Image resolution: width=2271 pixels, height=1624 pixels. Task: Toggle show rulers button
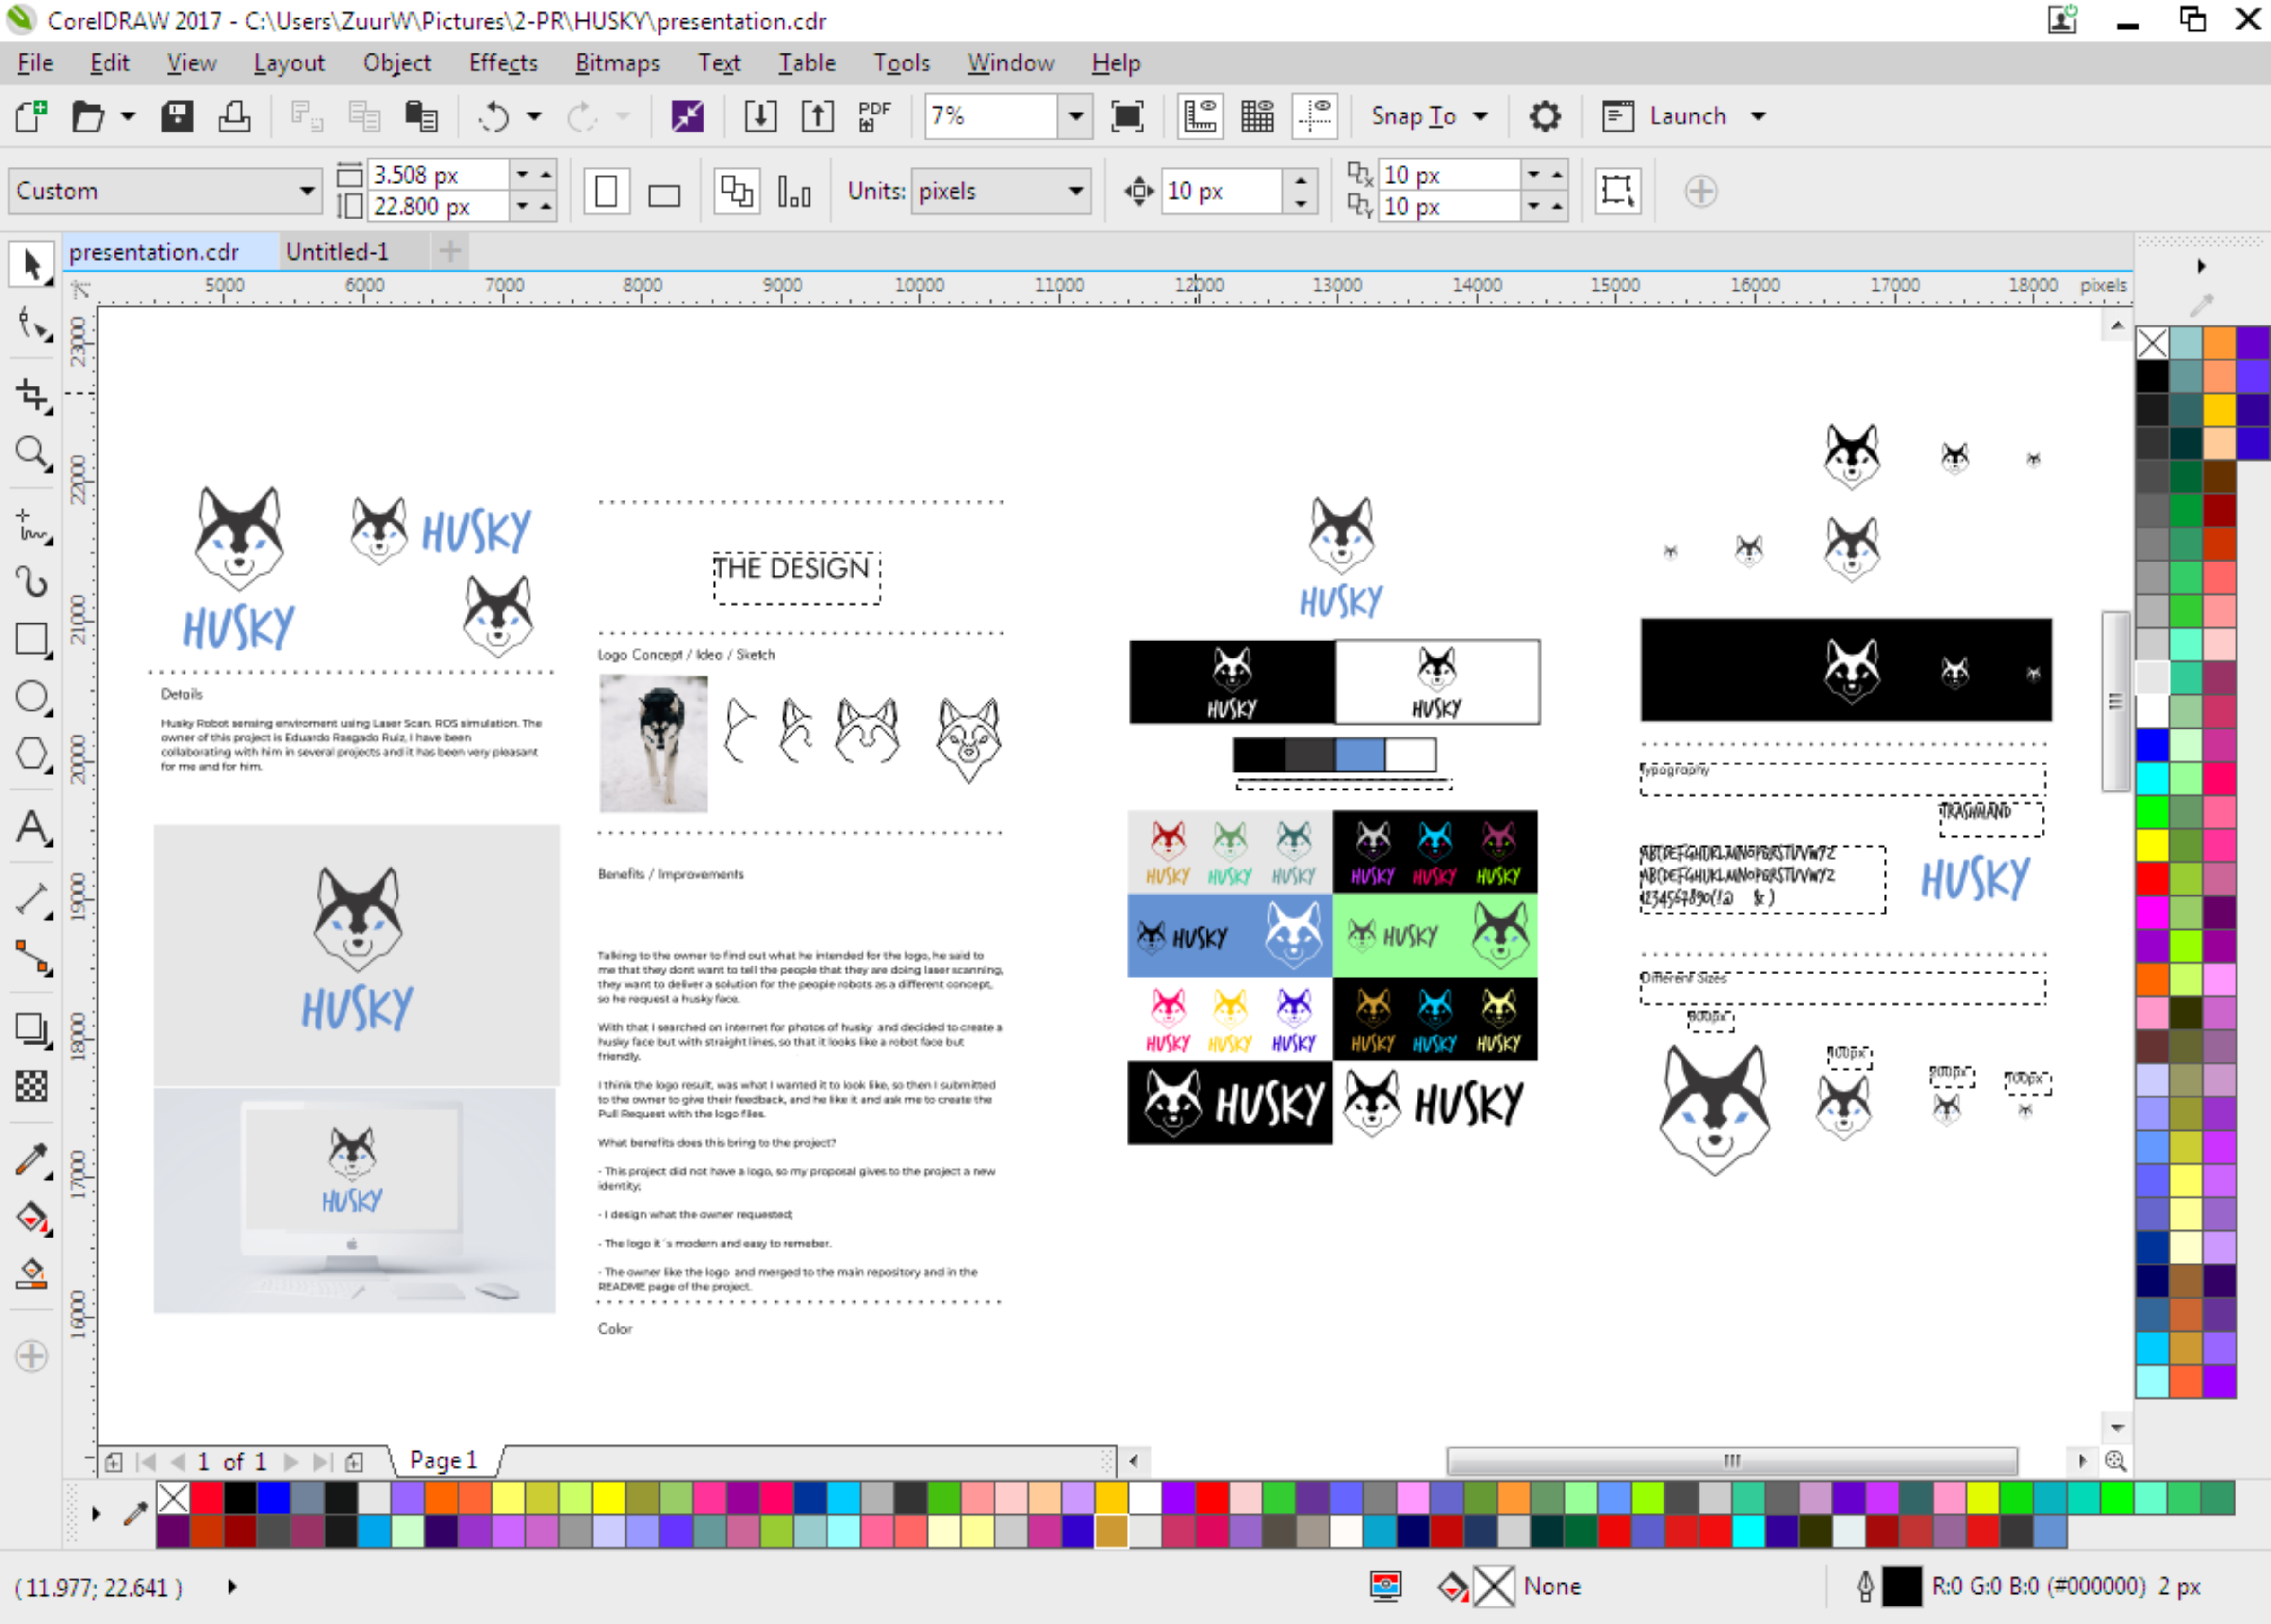1199,117
